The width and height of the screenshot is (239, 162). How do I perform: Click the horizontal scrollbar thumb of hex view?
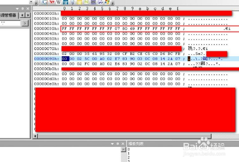[x=124, y=136]
